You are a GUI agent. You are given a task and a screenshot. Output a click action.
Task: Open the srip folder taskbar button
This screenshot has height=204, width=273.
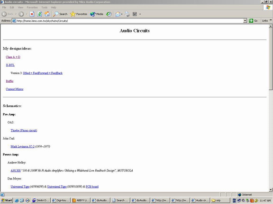(220, 200)
